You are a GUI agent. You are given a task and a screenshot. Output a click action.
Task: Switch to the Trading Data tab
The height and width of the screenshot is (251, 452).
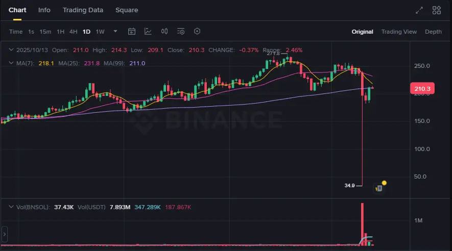tap(83, 10)
